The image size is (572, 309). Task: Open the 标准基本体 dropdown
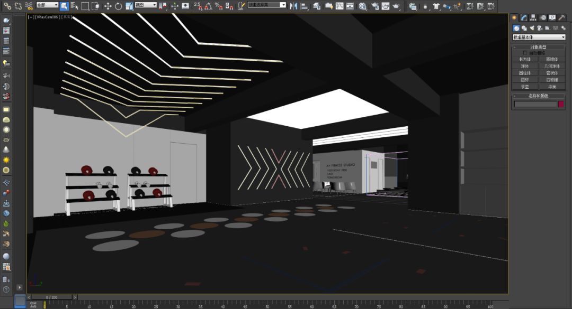(x=539, y=38)
